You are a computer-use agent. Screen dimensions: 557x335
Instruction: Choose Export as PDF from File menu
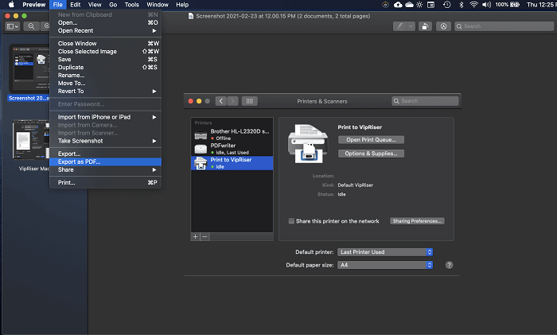[80, 162]
